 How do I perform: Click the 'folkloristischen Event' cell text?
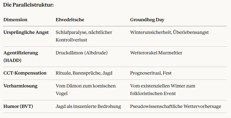pyautogui.click(x=153, y=93)
